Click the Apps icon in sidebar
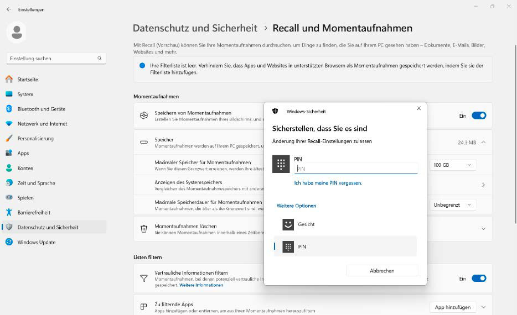Viewport: 517px width, 315px height. point(9,153)
